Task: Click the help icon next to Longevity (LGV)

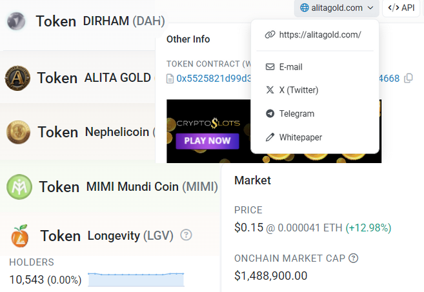Action: tap(186, 235)
